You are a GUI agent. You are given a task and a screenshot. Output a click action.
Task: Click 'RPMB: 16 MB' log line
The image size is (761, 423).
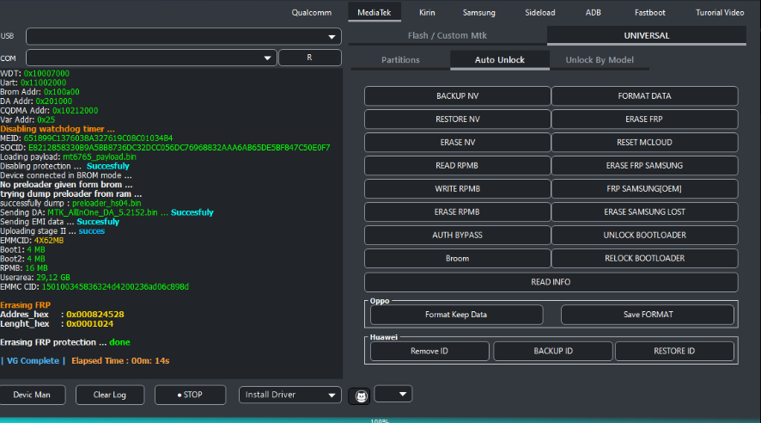point(24,268)
